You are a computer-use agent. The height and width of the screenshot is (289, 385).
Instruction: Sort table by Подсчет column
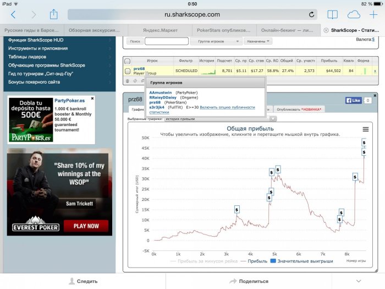[x=224, y=61]
